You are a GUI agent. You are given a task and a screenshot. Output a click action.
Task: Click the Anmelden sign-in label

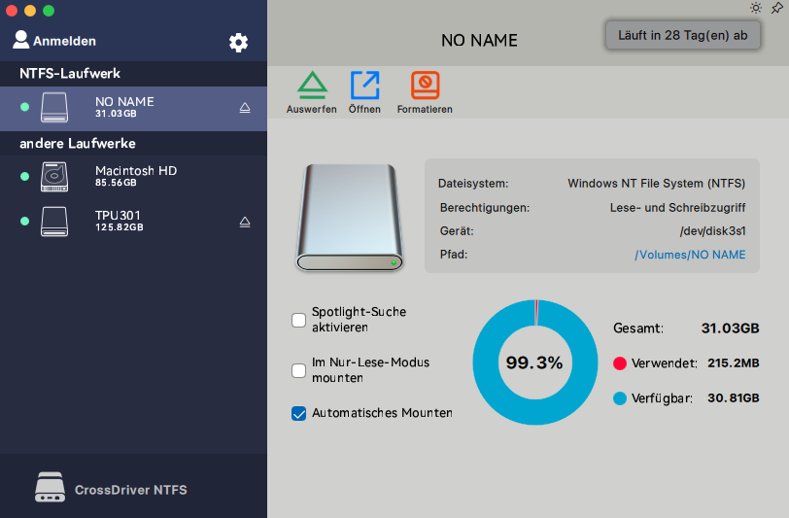[64, 41]
